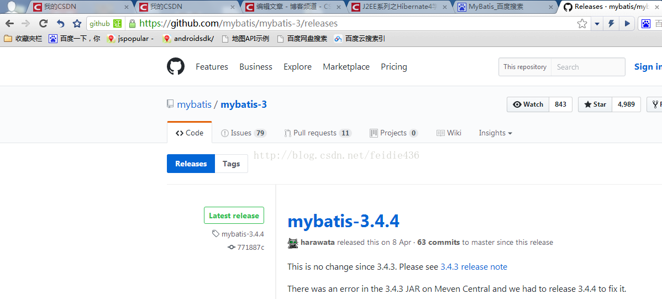Open the 3.4.3 release note link
662x299 pixels.
(x=474, y=267)
